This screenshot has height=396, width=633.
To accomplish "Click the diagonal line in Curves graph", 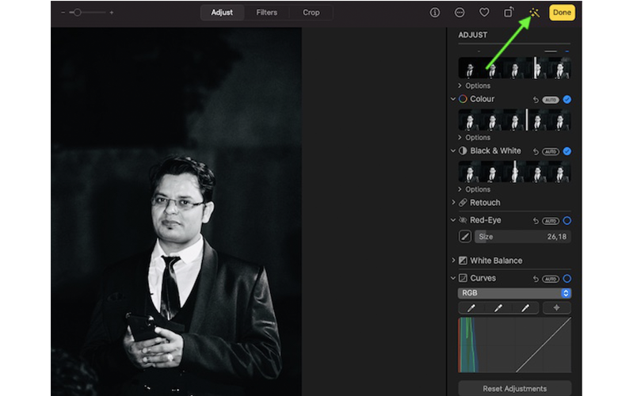I will [543, 345].
